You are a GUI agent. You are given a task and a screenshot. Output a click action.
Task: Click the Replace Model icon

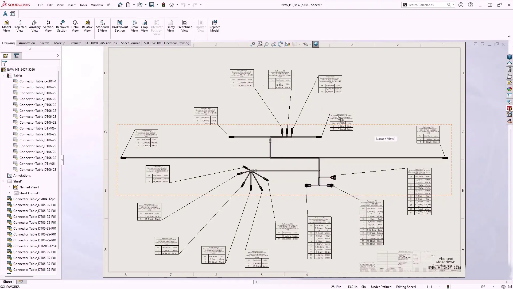(x=215, y=26)
